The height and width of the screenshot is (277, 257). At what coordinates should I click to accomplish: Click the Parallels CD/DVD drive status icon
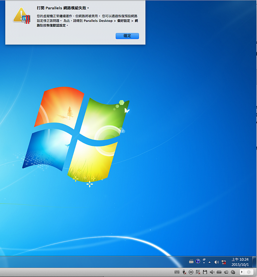pos(191,272)
